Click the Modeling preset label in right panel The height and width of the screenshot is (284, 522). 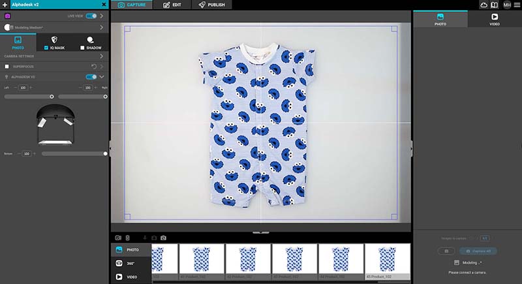click(472, 262)
